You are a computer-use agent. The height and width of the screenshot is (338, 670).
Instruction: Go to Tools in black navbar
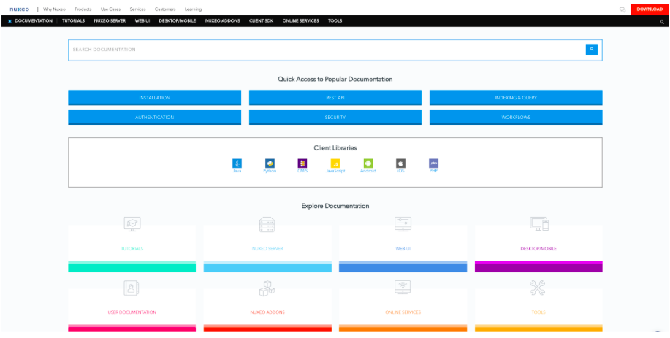pyautogui.click(x=335, y=21)
